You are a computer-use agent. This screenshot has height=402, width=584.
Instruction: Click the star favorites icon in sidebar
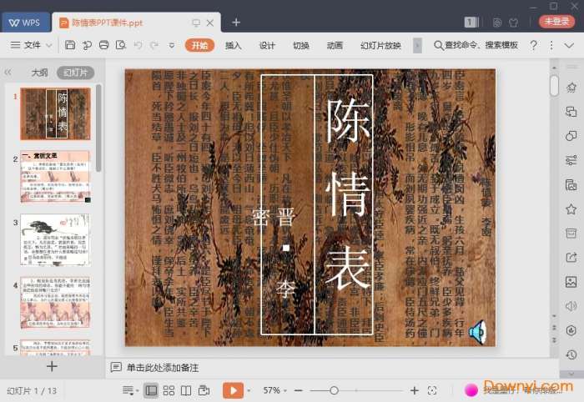pos(571,209)
